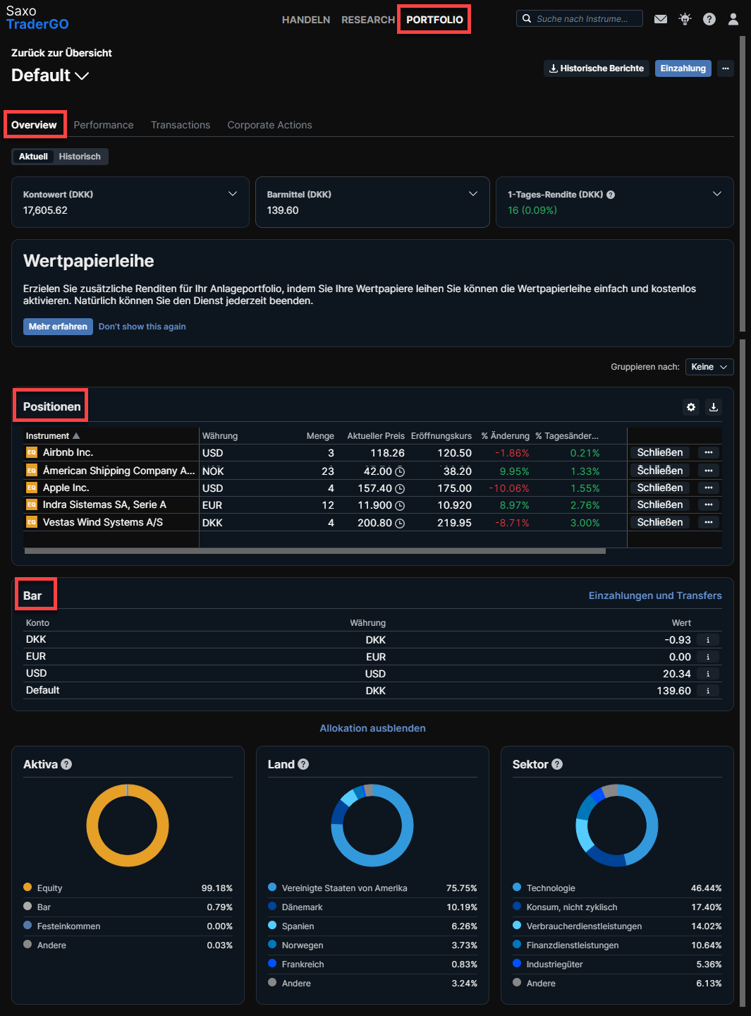Open the HANDELN menu

[306, 20]
